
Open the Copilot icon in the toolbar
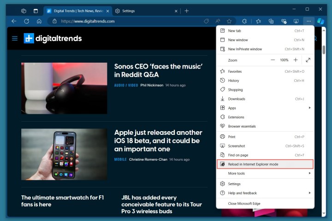tap(321, 21)
